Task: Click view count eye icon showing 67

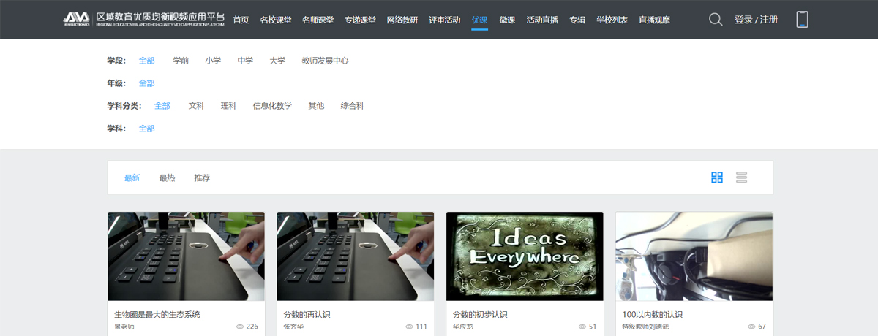Action: pyautogui.click(x=751, y=327)
